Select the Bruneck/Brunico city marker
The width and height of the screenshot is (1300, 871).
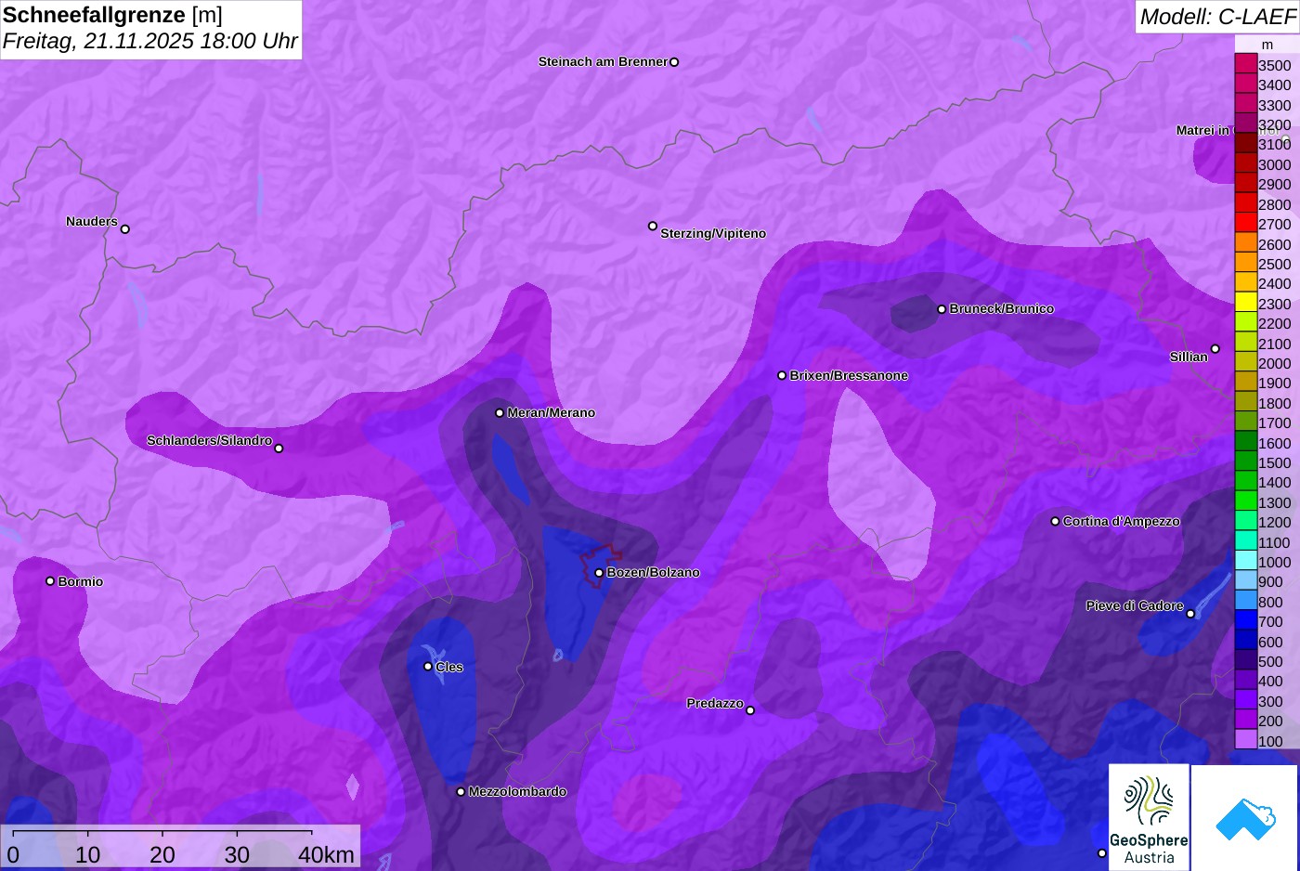pyautogui.click(x=942, y=309)
